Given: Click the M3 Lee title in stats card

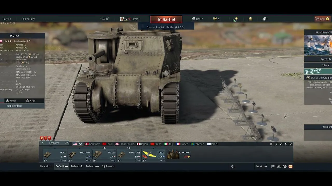Looking at the screenshot, I should (15, 36).
